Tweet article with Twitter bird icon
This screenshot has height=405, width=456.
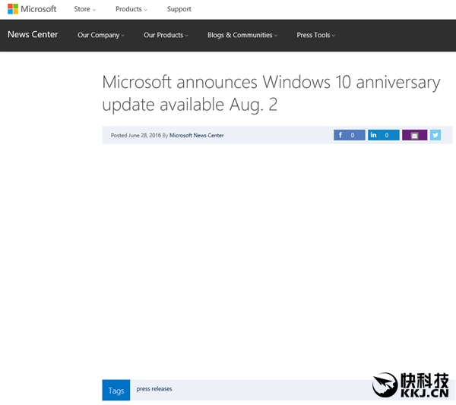435,135
